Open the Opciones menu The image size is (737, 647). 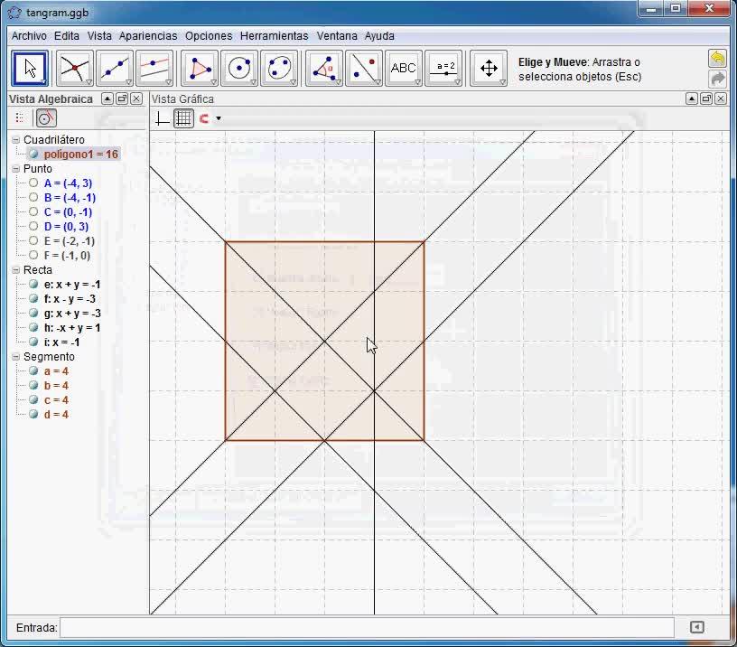click(209, 36)
